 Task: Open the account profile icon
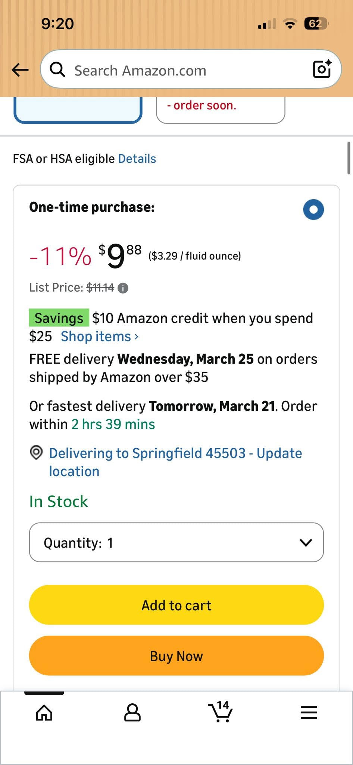(132, 712)
